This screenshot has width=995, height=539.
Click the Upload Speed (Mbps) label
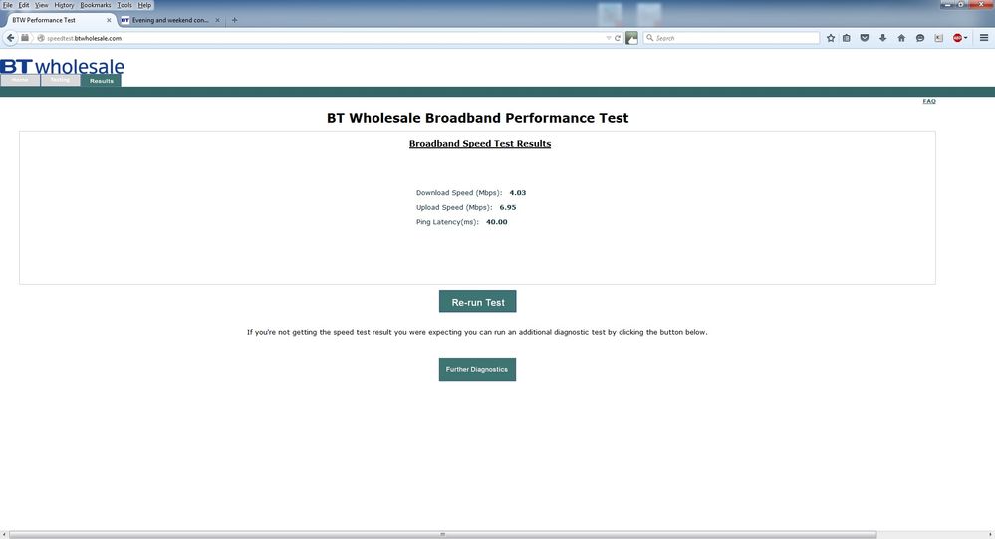point(454,207)
